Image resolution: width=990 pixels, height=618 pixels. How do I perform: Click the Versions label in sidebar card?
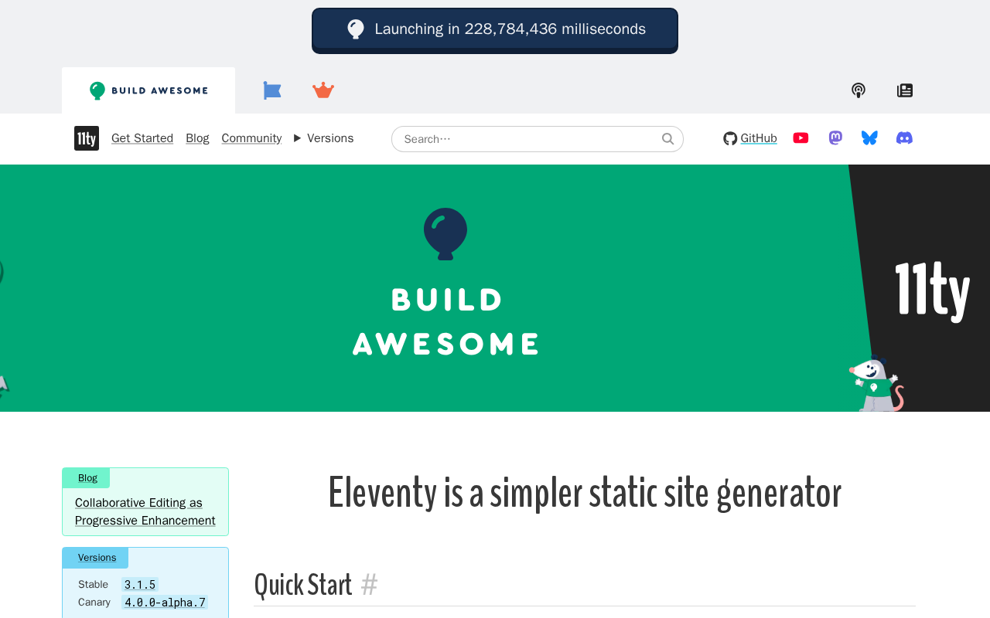[97, 558]
